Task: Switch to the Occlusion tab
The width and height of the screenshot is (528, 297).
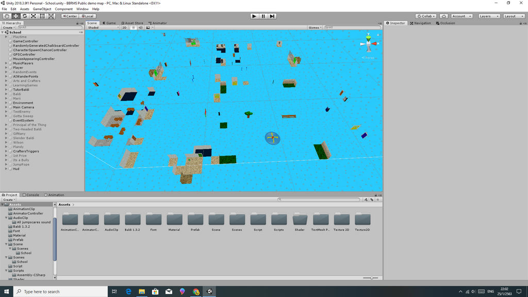Action: tap(445, 23)
